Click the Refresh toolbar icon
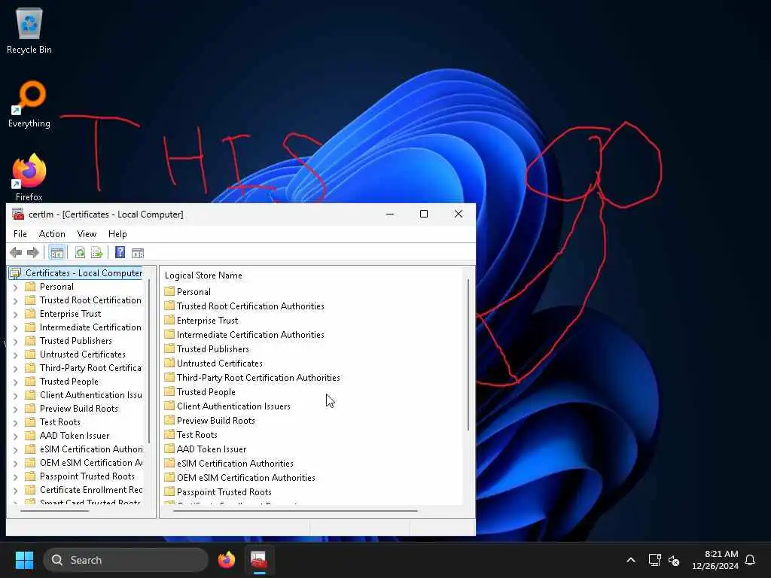 coord(80,253)
